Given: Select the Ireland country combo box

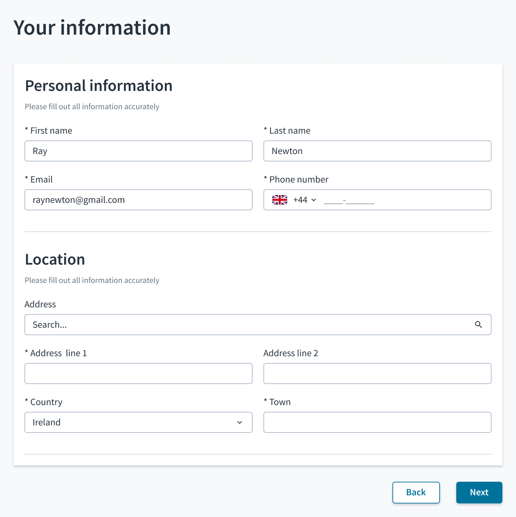Looking at the screenshot, I should coord(139,422).
